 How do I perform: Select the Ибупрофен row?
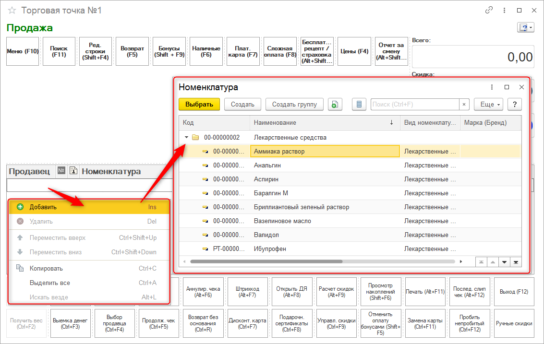(x=350, y=249)
